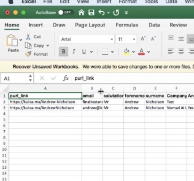This screenshot has height=181, width=194.
Task: Click formula bar containing purl_link
Action: [133, 78]
